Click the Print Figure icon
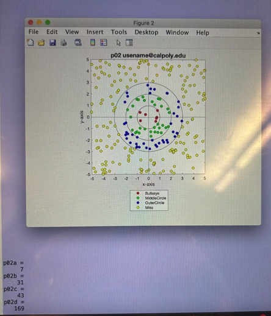The width and height of the screenshot is (271, 316). pos(63,43)
